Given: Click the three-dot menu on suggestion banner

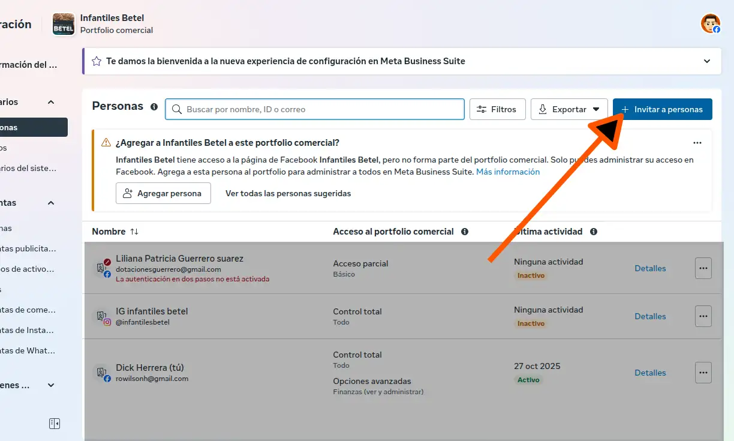Looking at the screenshot, I should pos(697,143).
